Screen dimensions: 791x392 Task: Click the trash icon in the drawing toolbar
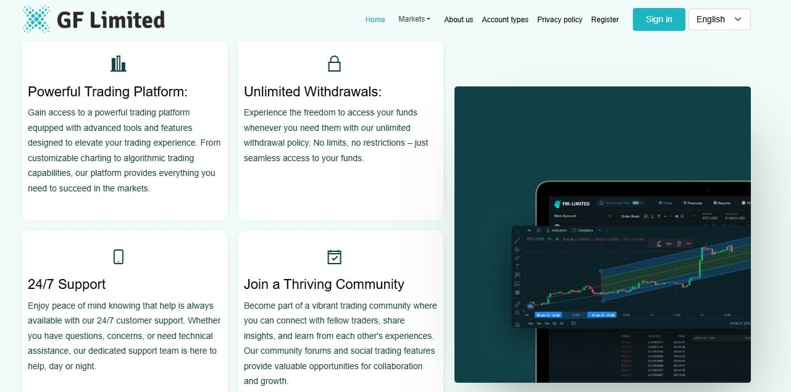679,243
